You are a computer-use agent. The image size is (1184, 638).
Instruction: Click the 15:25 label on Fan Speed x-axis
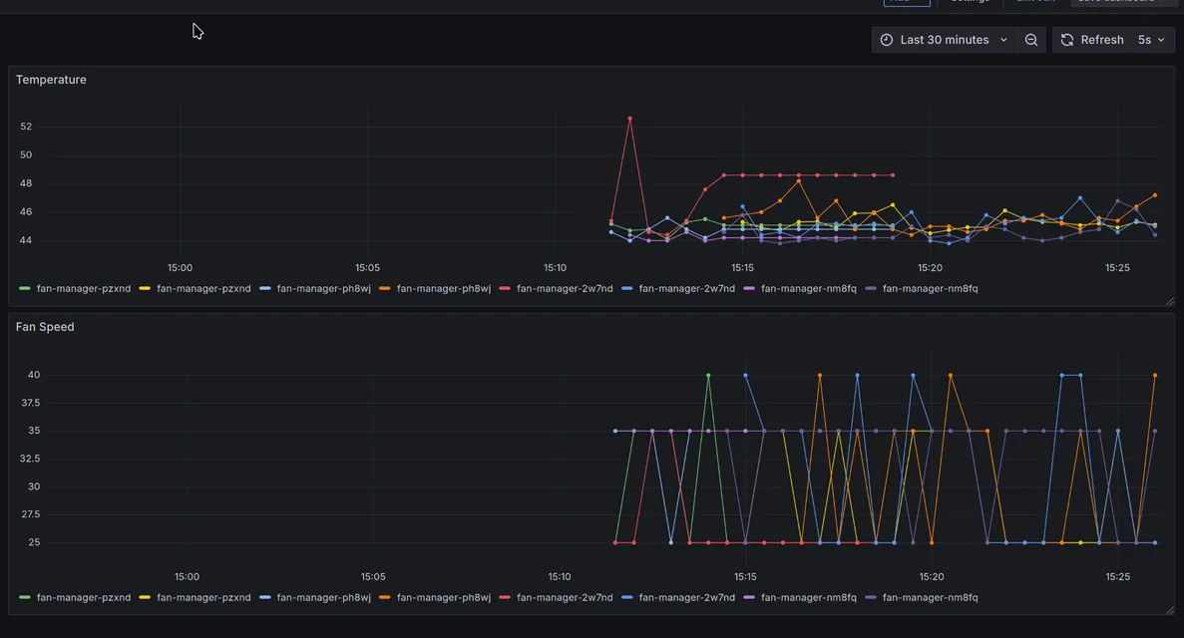click(x=1117, y=577)
